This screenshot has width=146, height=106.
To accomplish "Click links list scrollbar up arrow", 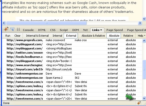I will pyautogui.click(x=144, y=41).
